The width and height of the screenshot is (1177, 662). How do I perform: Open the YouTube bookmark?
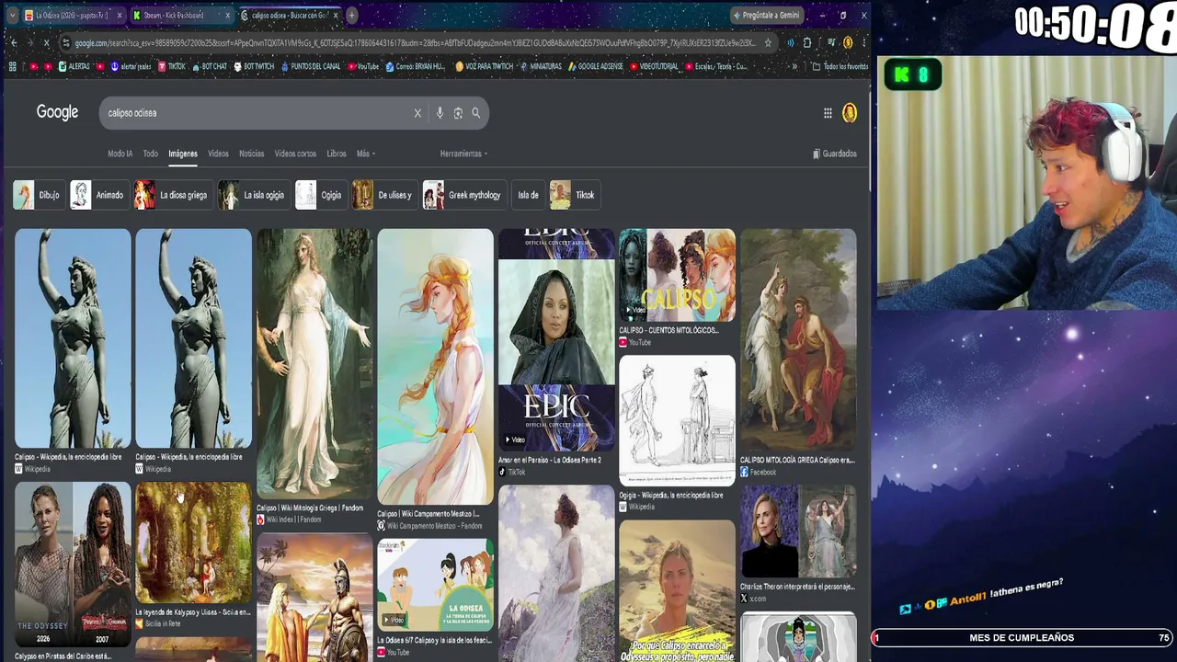(363, 66)
